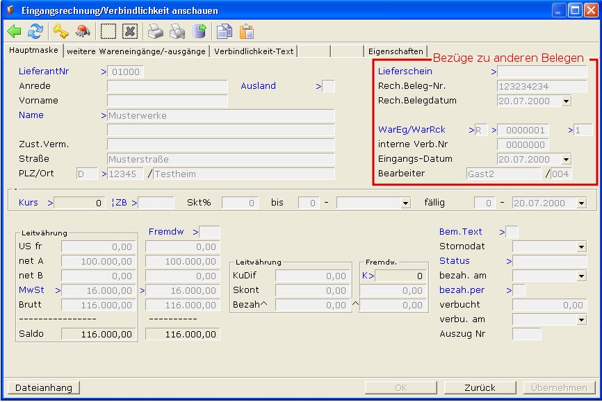This screenshot has height=402, width=602.
Task: Click the green back arrow icon
Action: 14,31
